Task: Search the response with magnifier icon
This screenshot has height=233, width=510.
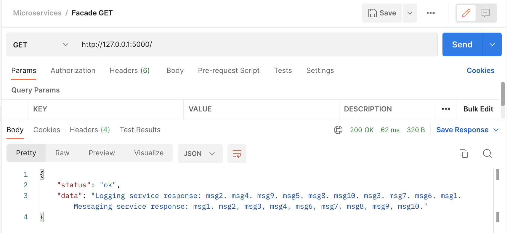Action: (487, 154)
